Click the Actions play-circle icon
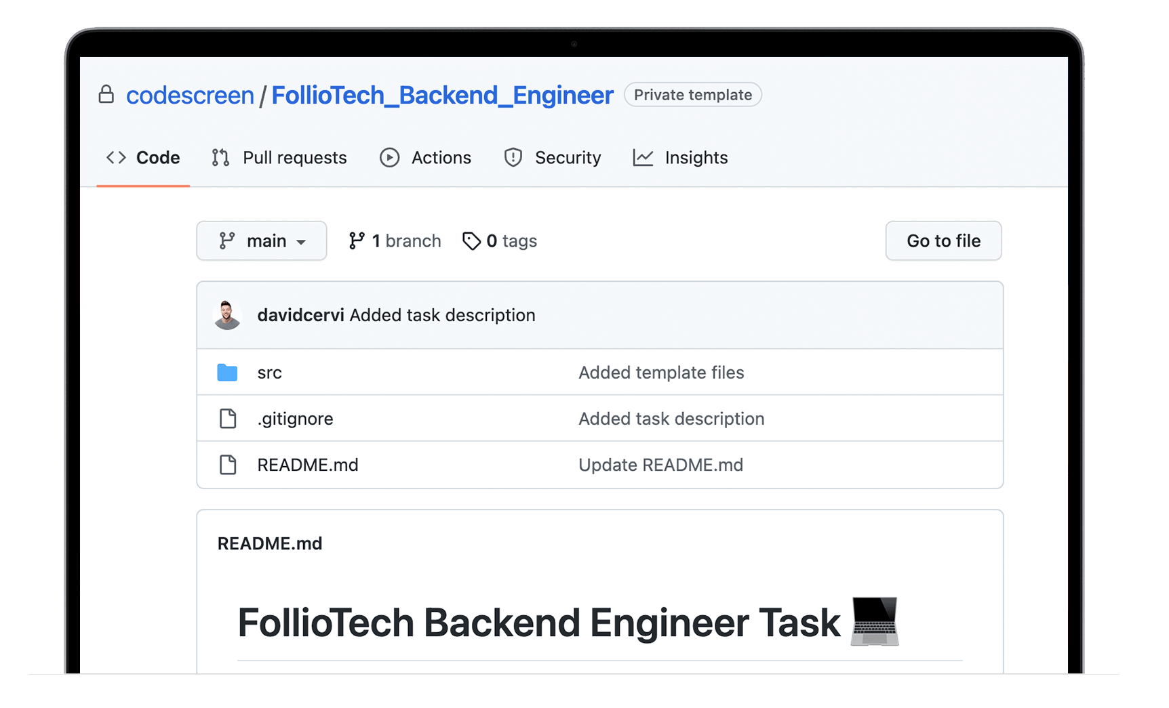 (389, 158)
